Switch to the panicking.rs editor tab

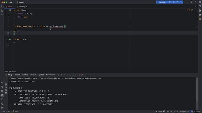22,7
